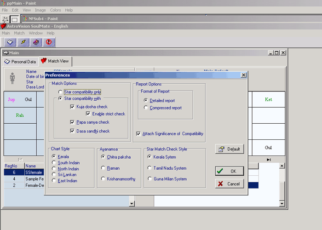Switch to Personal Data tab

click(x=20, y=62)
